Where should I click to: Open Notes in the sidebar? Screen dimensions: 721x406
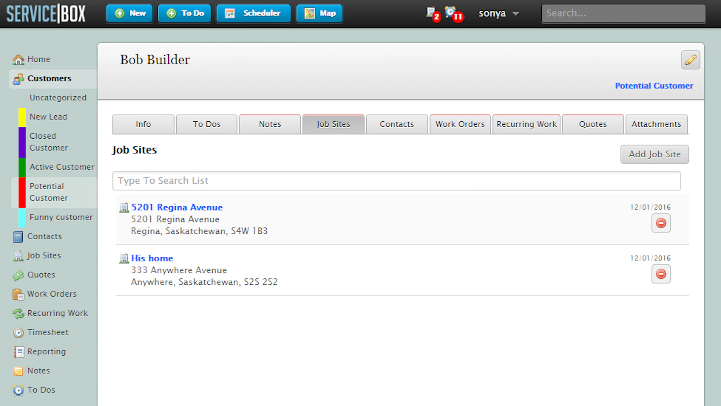(31, 371)
